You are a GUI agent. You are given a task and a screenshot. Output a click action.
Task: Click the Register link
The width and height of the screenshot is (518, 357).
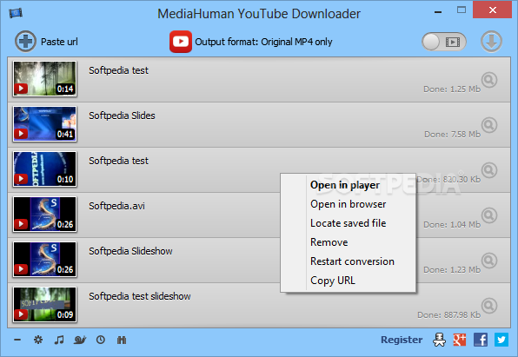pyautogui.click(x=402, y=340)
